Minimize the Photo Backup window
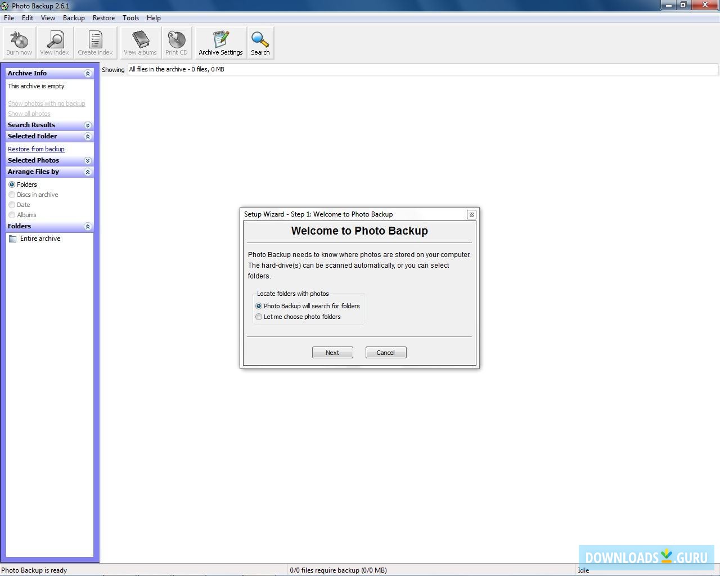This screenshot has height=576, width=720. (668, 5)
